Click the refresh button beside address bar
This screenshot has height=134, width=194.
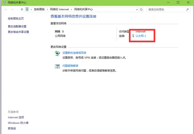(141, 9)
